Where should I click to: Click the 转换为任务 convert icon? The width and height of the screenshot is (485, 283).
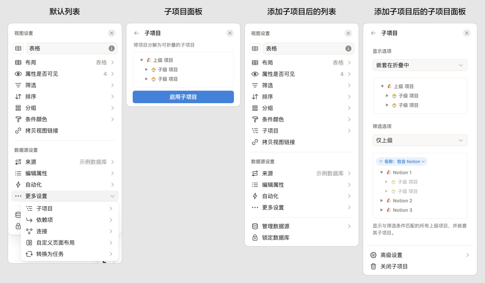point(29,254)
